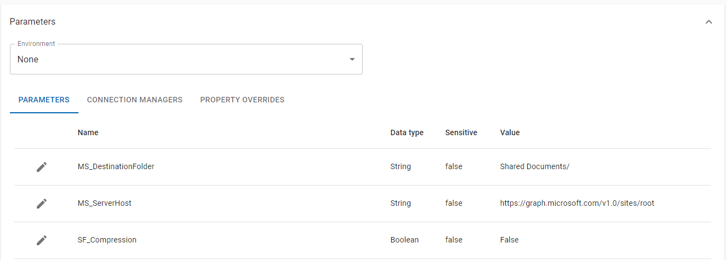Switch to the Connection Managers tab

(134, 100)
